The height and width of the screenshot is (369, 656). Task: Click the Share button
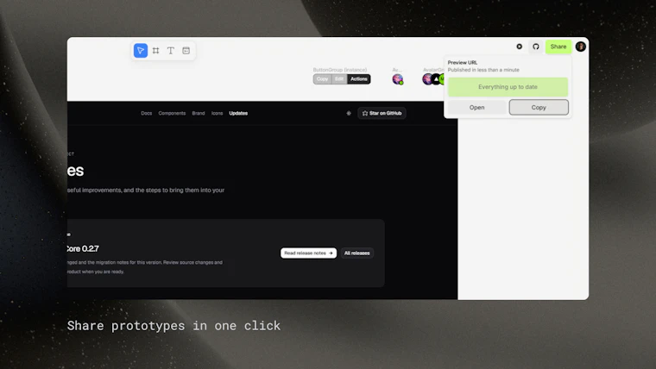558,47
